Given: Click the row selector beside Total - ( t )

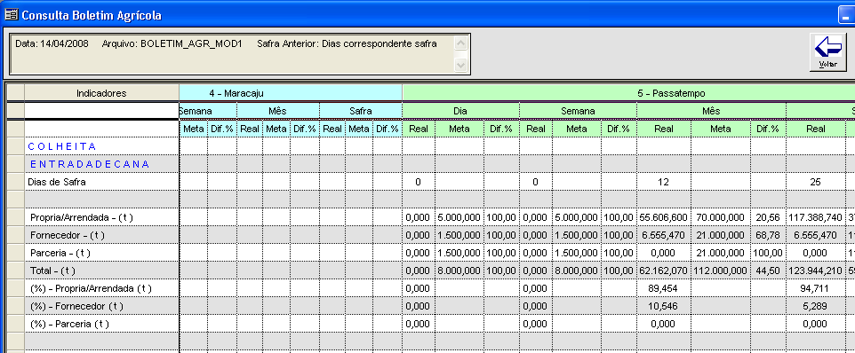Looking at the screenshot, I should pyautogui.click(x=15, y=271).
